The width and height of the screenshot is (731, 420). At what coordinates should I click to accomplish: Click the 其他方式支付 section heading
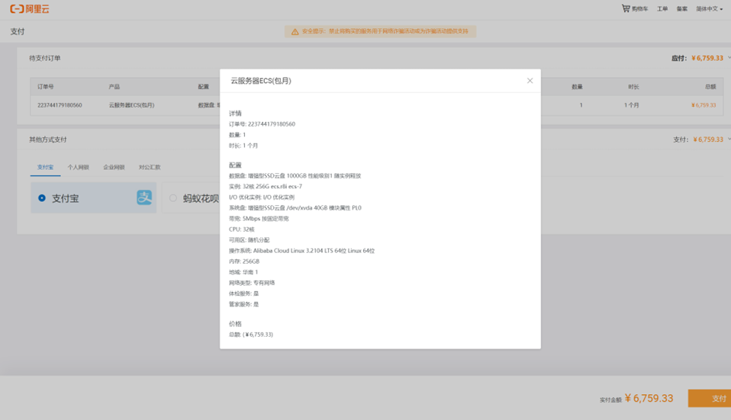coord(48,139)
